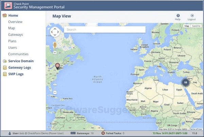Open the Users page
Viewport: 204px width, 137px height.
pos(13,47)
